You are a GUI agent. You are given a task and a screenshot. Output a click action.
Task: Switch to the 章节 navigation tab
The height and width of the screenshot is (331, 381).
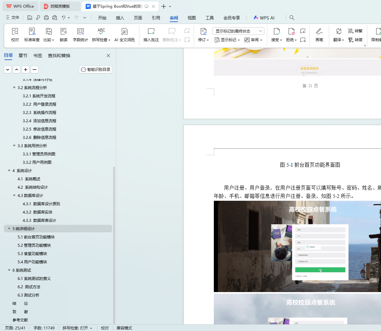pos(23,56)
